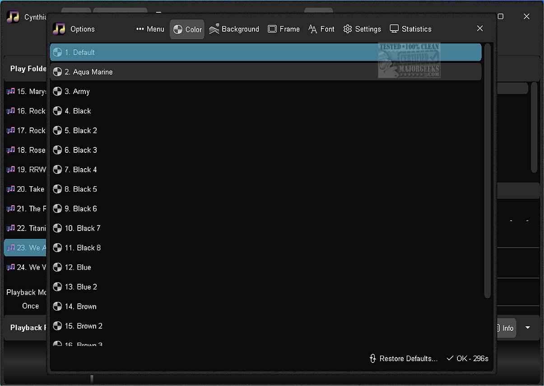The image size is (544, 386).
Task: Maximize the Cynthia main window
Action: point(500,16)
